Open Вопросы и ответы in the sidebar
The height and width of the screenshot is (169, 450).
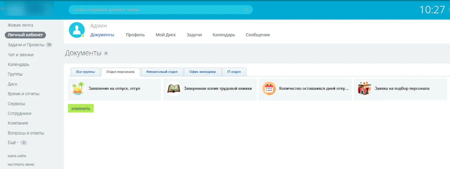(26, 133)
